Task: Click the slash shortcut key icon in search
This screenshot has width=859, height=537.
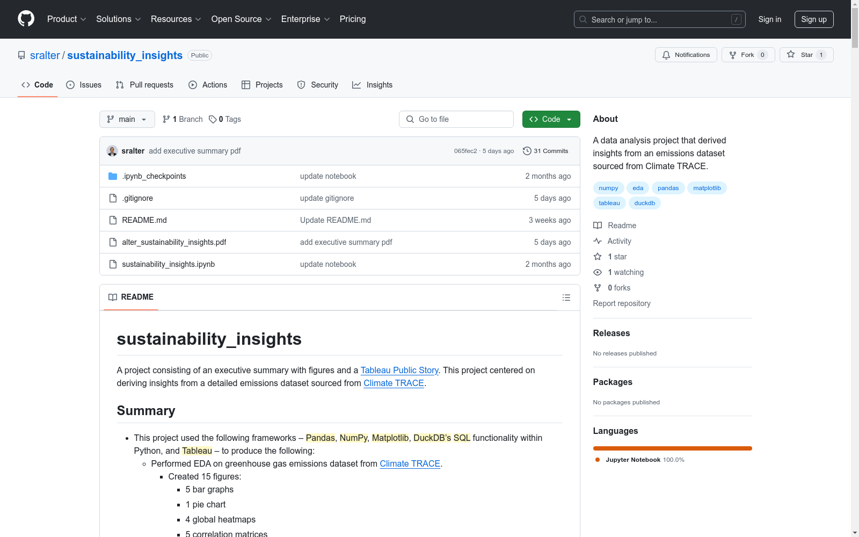Action: click(x=736, y=19)
